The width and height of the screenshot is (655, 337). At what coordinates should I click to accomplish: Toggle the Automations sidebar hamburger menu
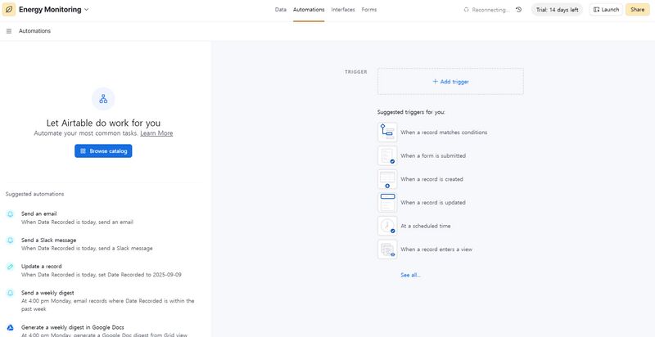coord(9,31)
